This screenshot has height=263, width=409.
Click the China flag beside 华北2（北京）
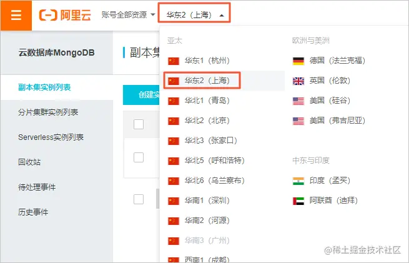pos(174,121)
